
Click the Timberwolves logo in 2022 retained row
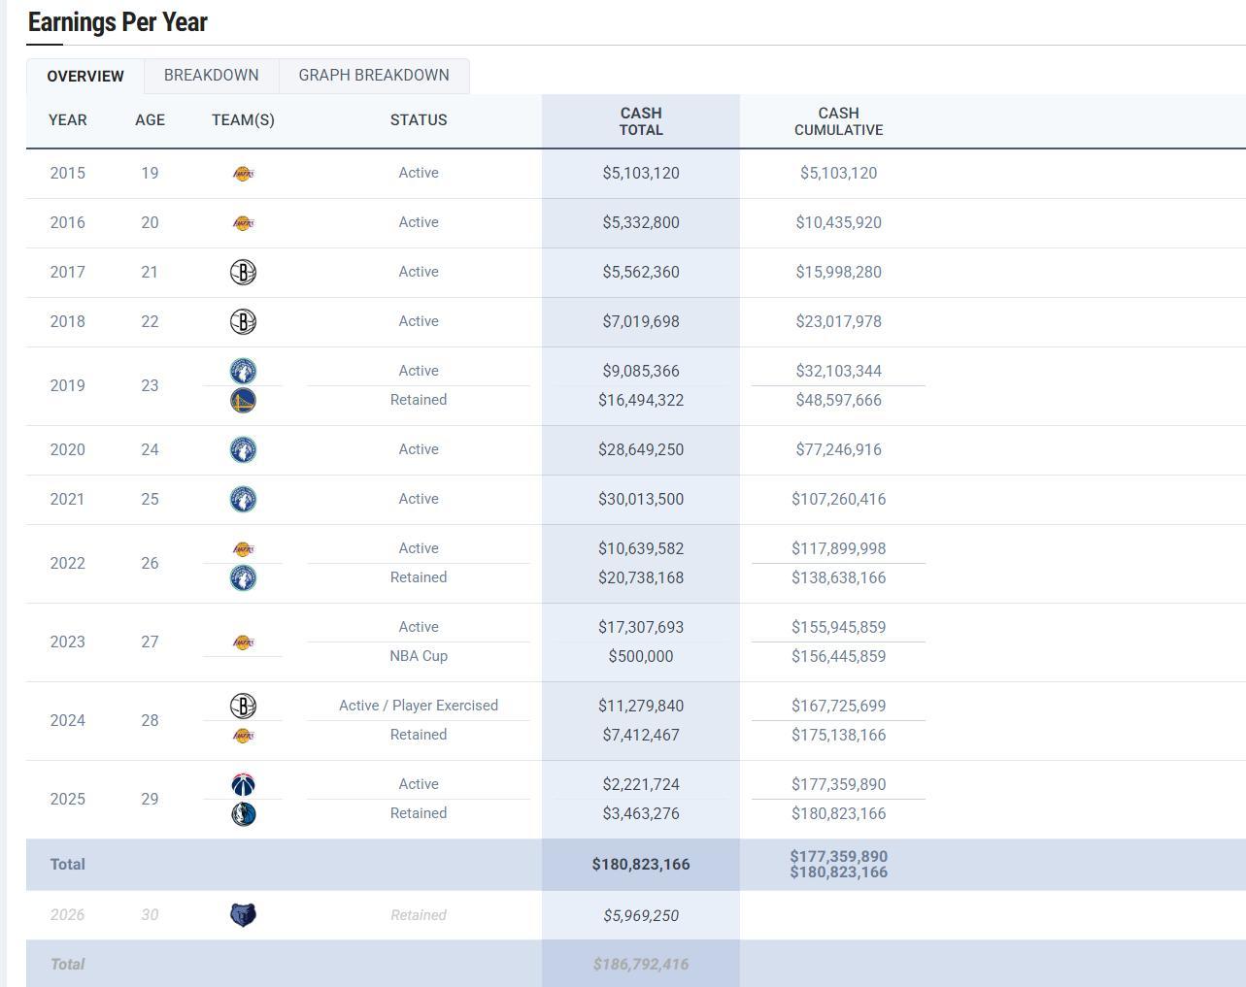click(243, 577)
